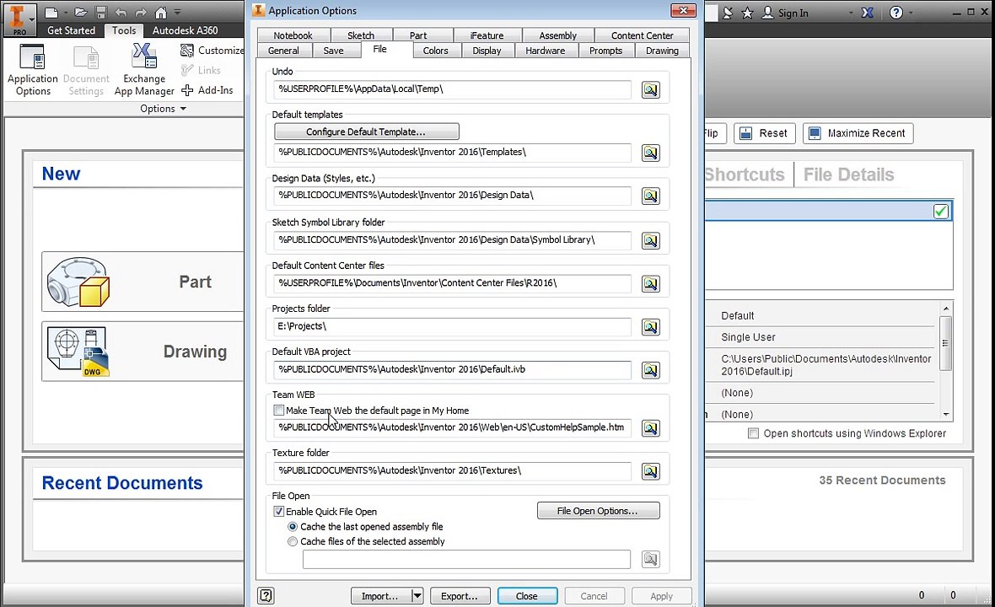The width and height of the screenshot is (995, 607).
Task: Browse for the Team WEB page file
Action: (x=650, y=428)
